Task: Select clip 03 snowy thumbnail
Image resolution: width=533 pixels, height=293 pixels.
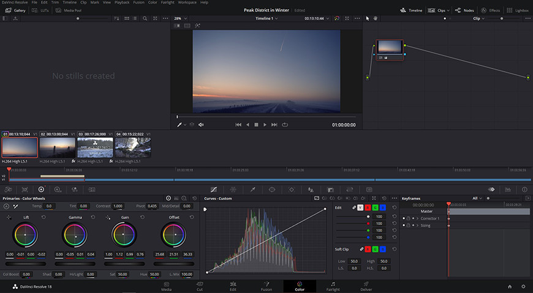Action: point(95,147)
